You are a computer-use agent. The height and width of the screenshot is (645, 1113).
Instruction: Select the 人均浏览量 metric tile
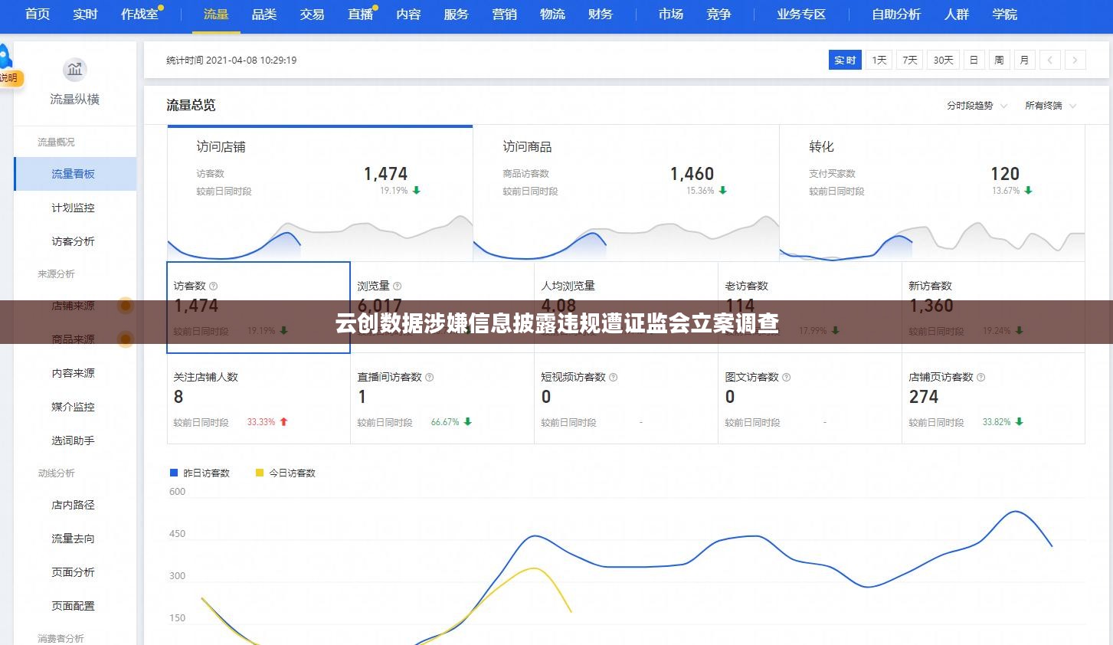click(626, 307)
